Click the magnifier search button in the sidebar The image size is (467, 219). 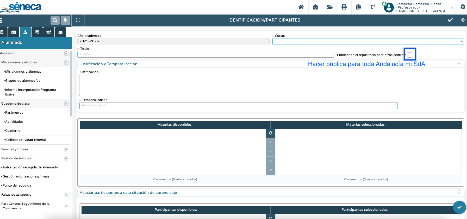point(55,20)
